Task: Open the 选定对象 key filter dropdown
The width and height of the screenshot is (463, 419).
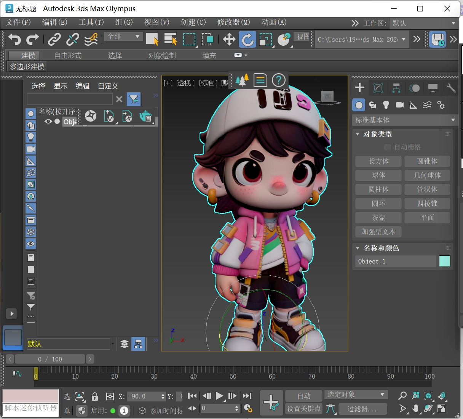Action: pyautogui.click(x=356, y=395)
